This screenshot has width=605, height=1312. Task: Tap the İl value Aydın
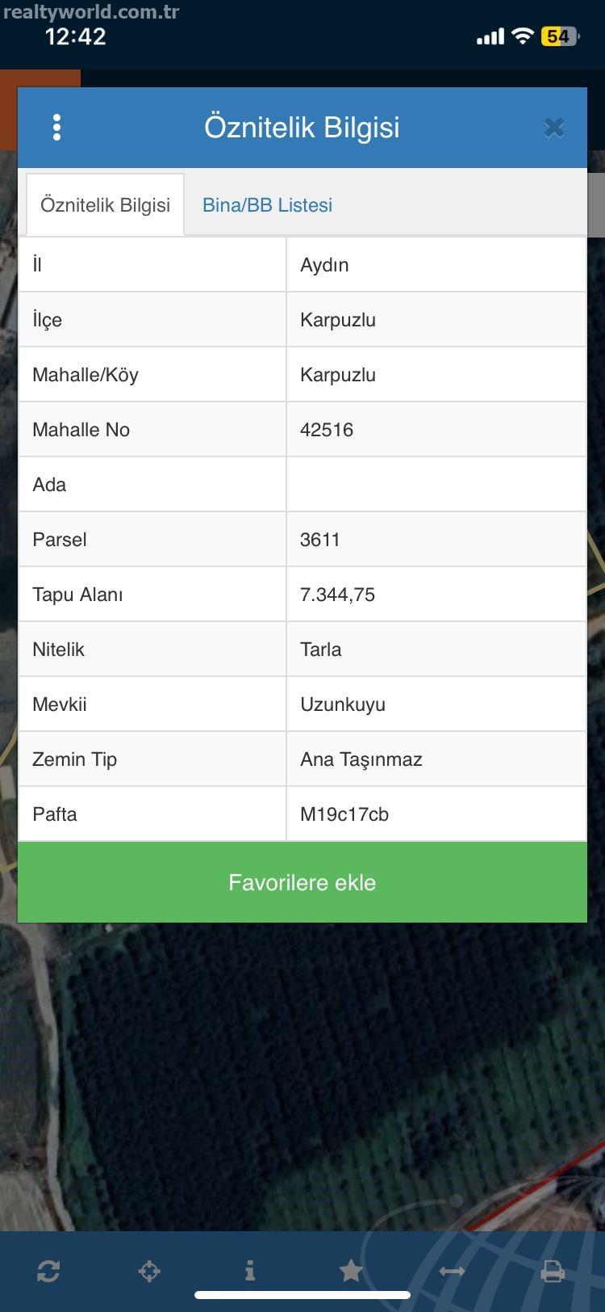(x=324, y=265)
